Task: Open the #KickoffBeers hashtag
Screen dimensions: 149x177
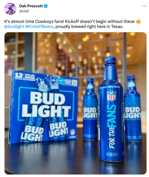Action: 39,26
